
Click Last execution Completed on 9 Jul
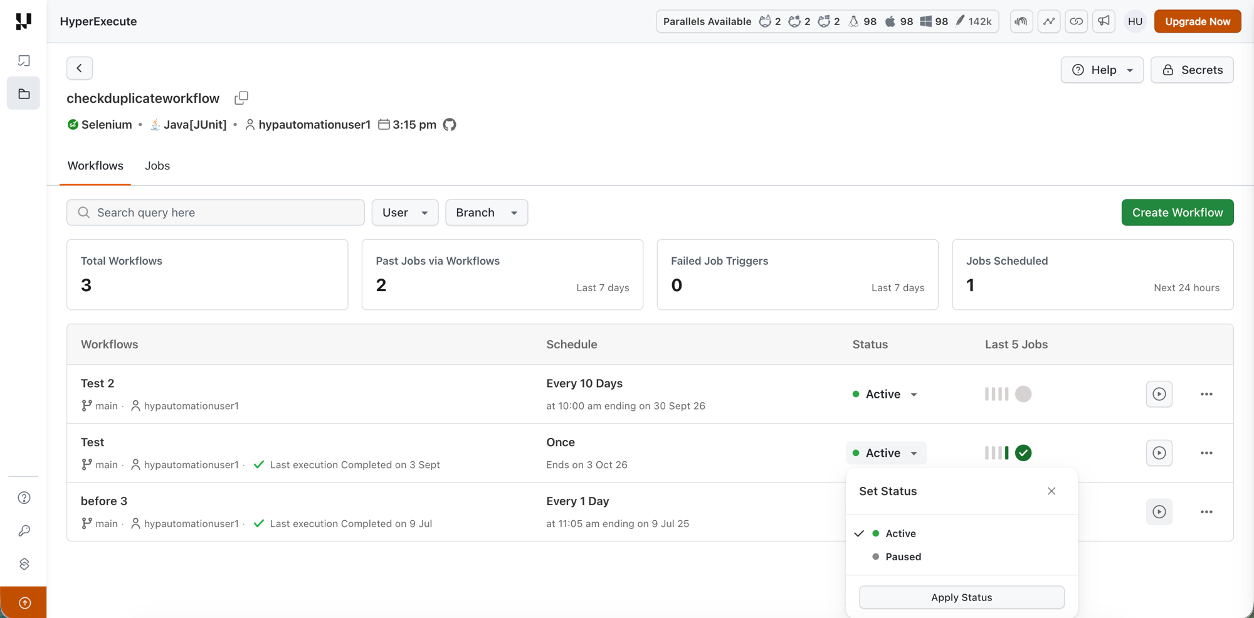point(351,524)
